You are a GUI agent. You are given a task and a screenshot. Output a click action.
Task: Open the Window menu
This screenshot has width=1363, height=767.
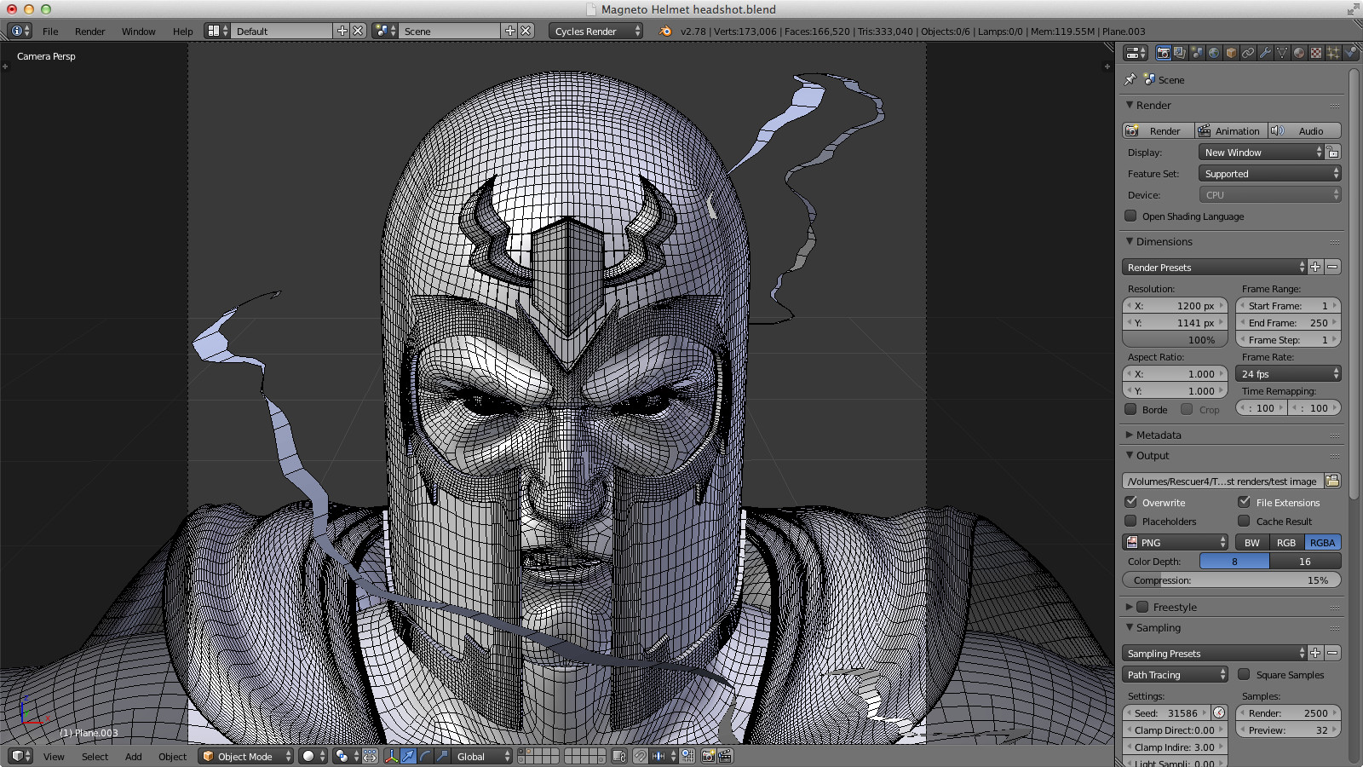(138, 32)
